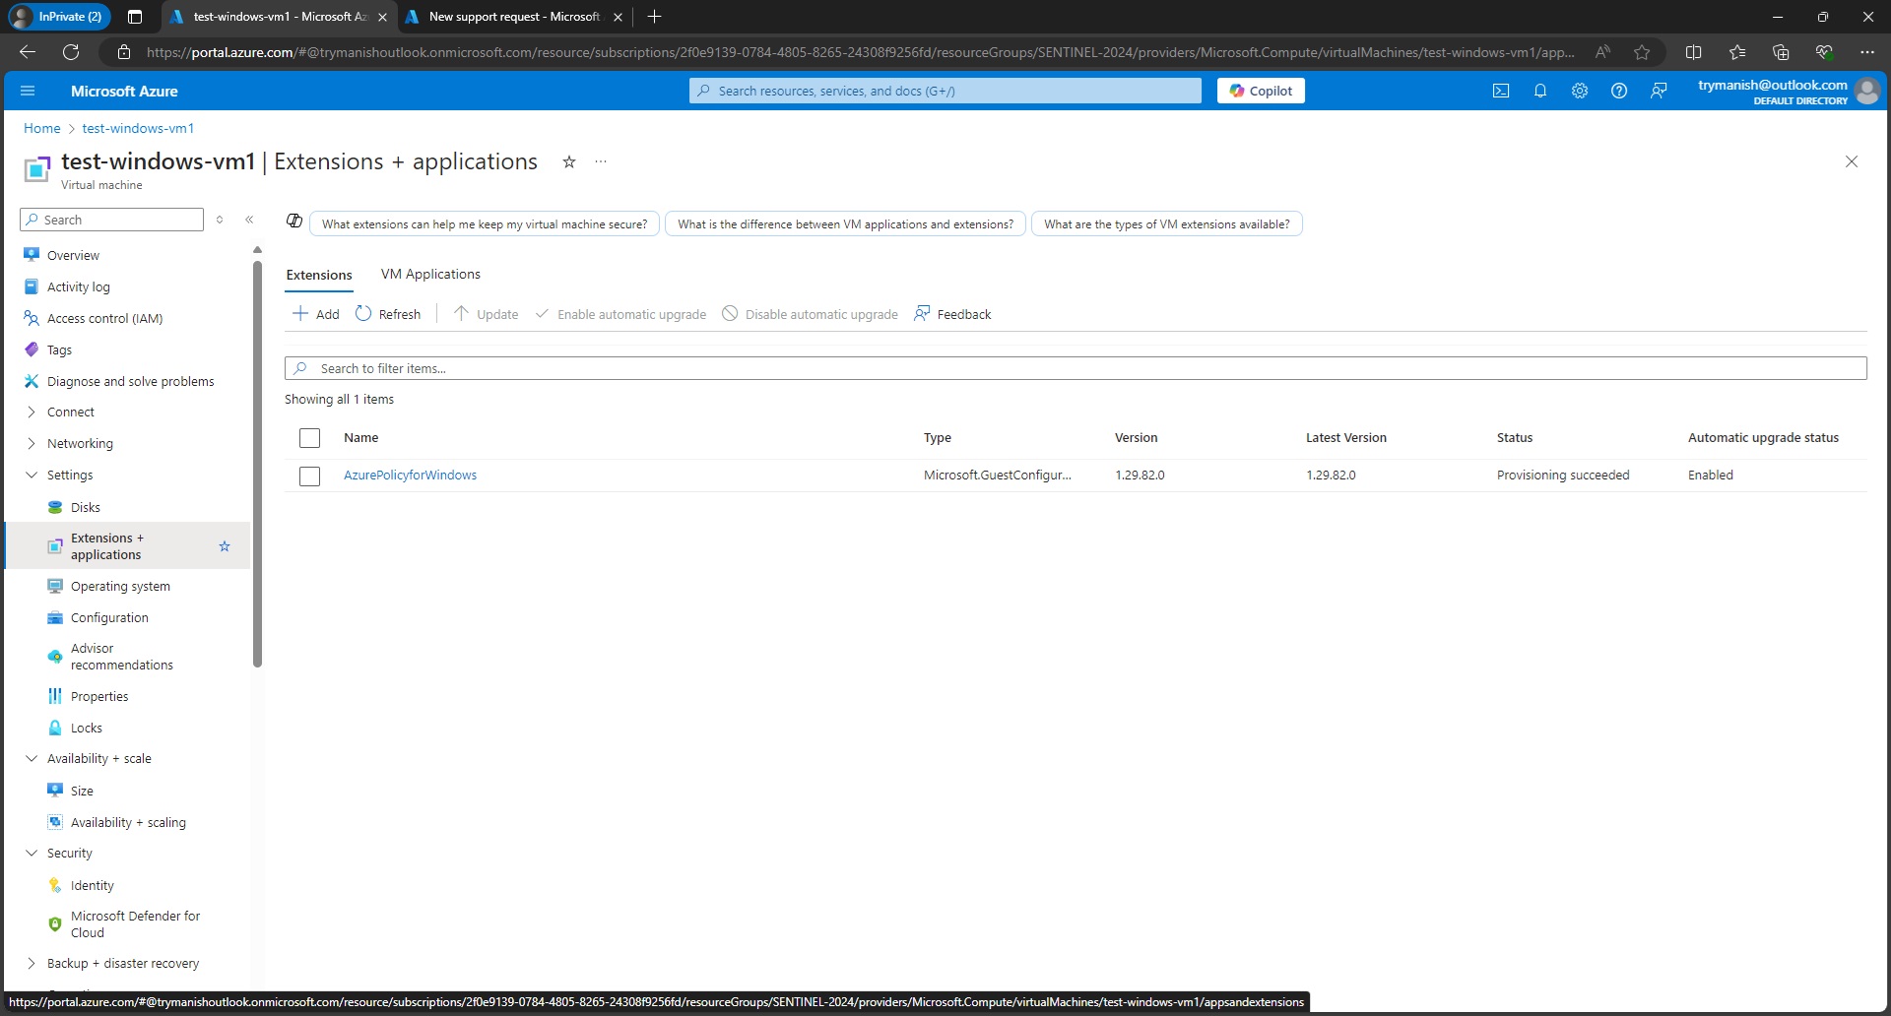Click the test-windows-vm1 breadcrumb link
Screen dimensions: 1891x1016
[x=138, y=129]
